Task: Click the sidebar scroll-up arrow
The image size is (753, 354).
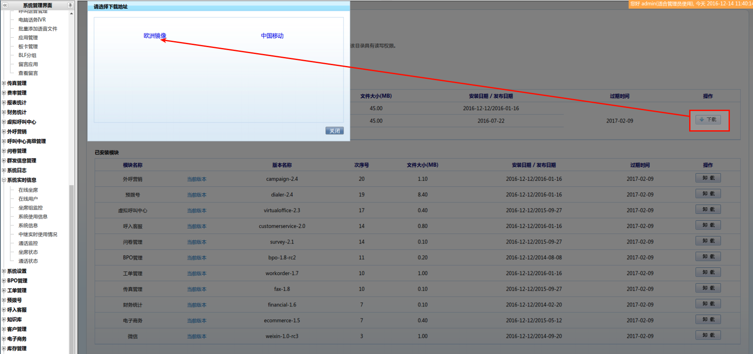Action: click(x=72, y=14)
